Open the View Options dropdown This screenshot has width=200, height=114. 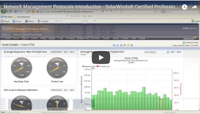[156, 52]
